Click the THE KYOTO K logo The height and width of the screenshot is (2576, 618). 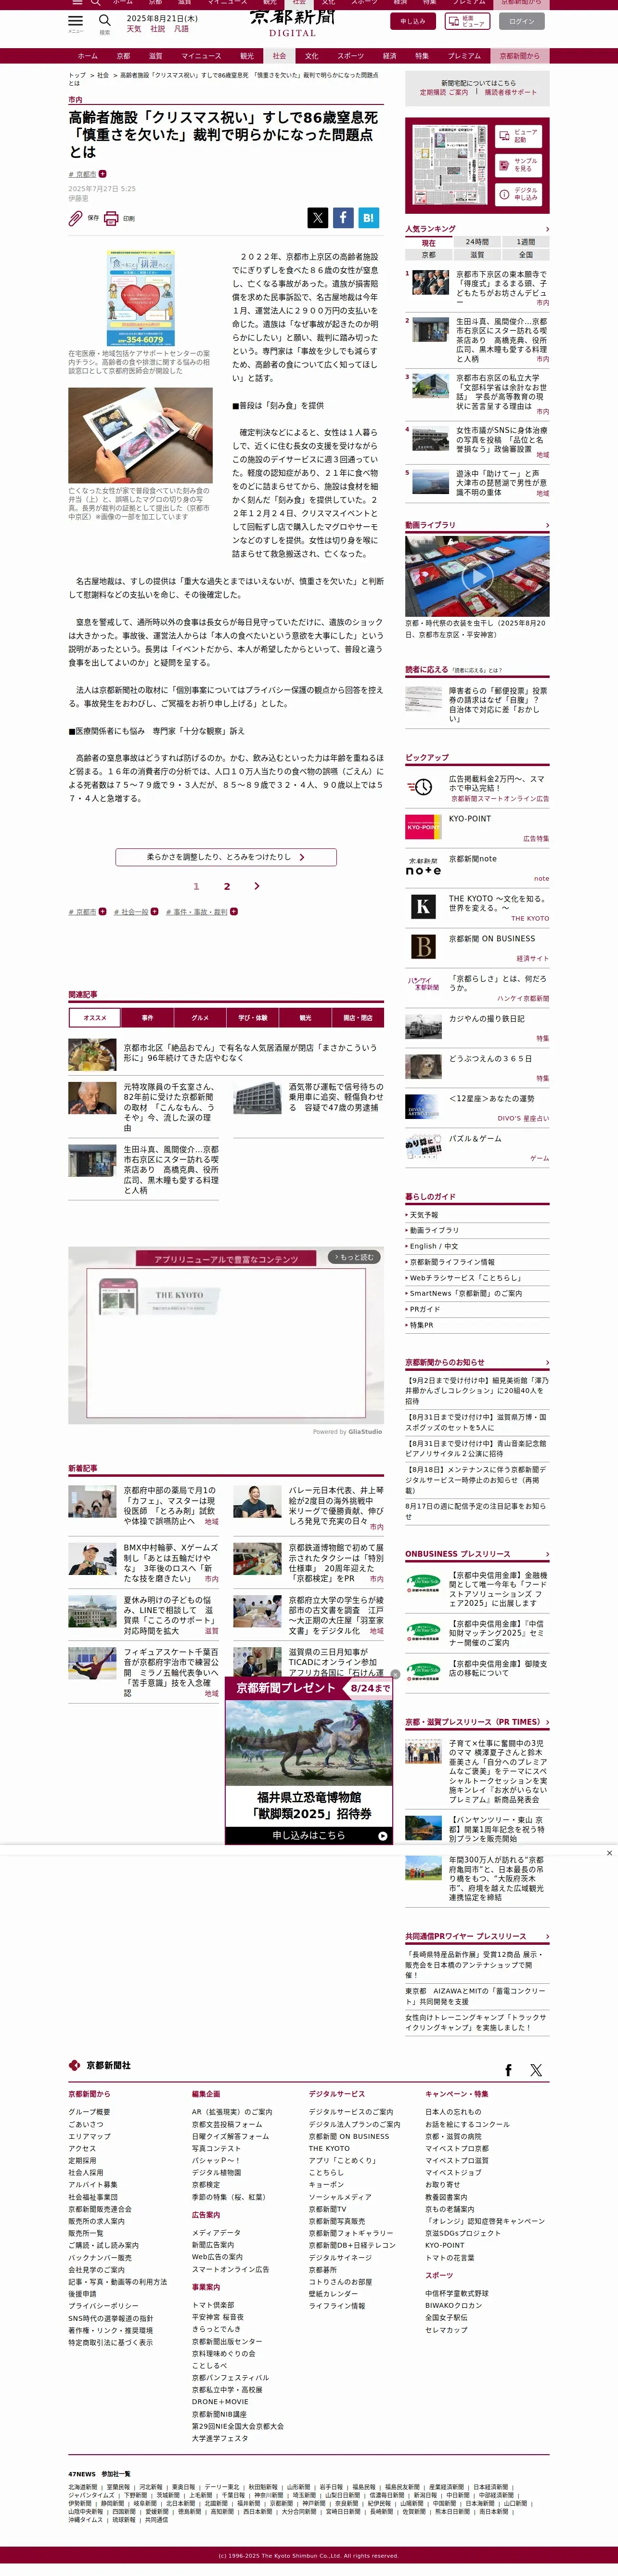pos(423,907)
